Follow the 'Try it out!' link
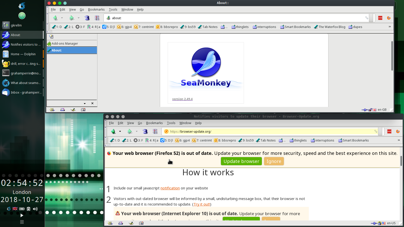 click(201, 204)
